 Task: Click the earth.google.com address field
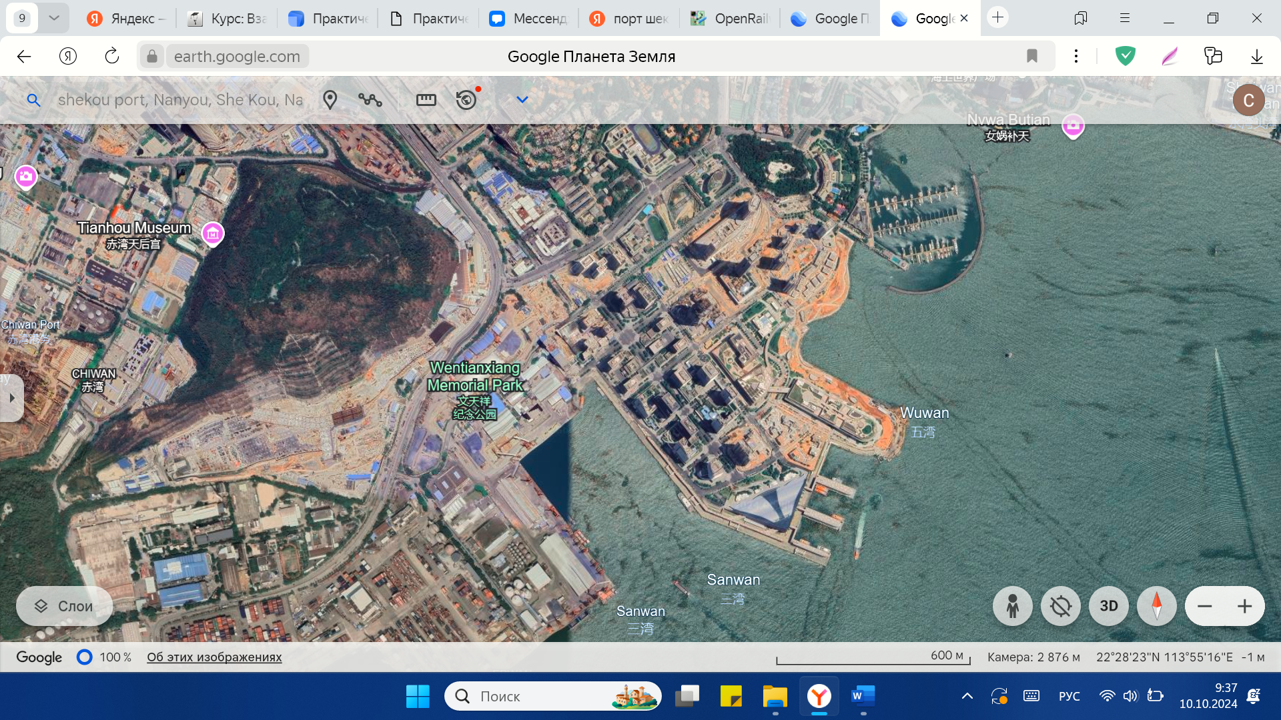pos(237,57)
